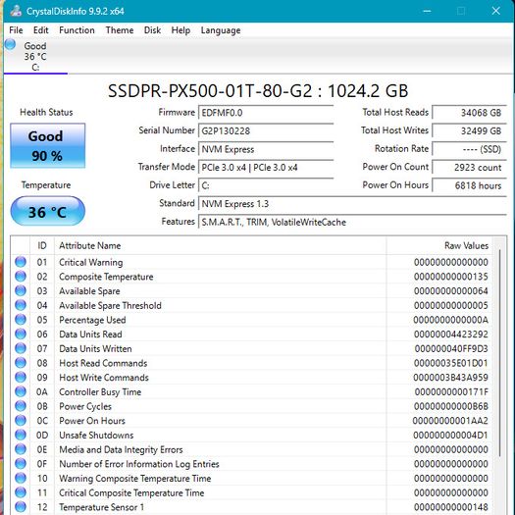515x515 pixels.
Task: Click the status orb beside Composite Temperature
Action: 21,277
